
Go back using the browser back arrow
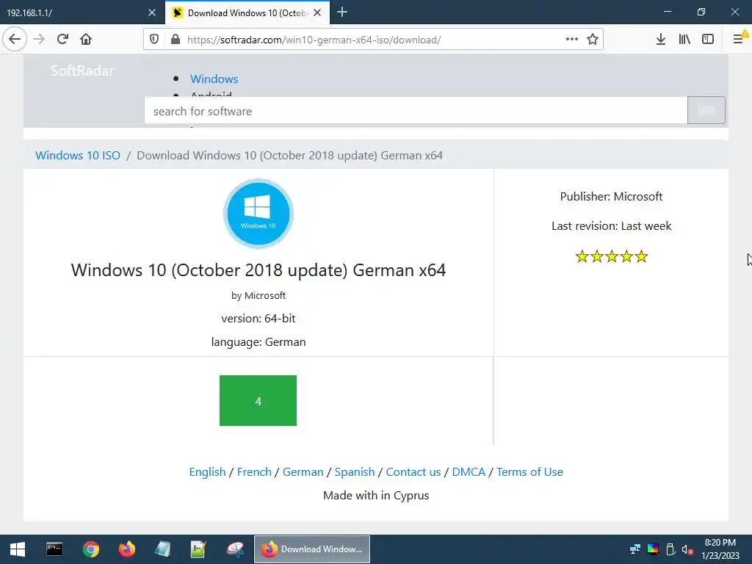pos(15,40)
